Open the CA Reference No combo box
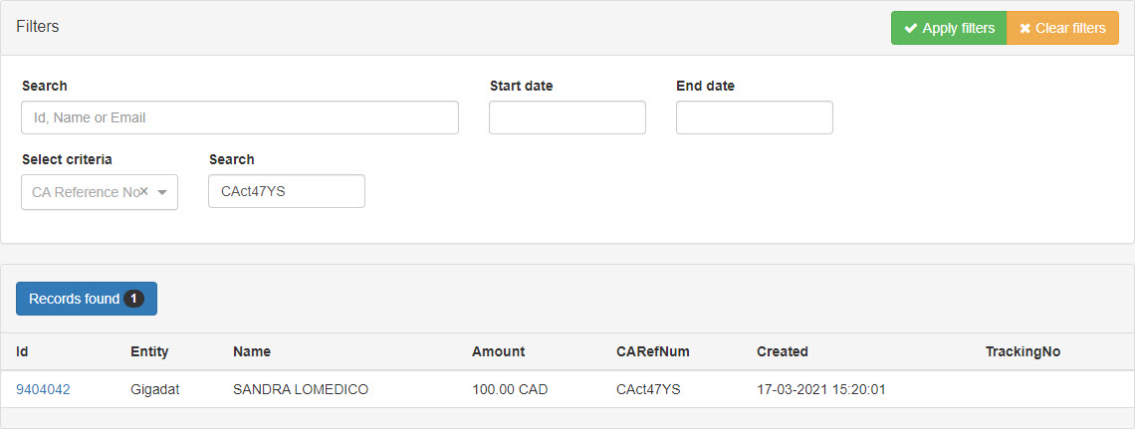1135x429 pixels. point(85,192)
